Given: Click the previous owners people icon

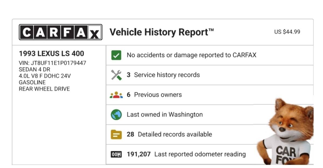Looking at the screenshot, I should click(116, 95).
